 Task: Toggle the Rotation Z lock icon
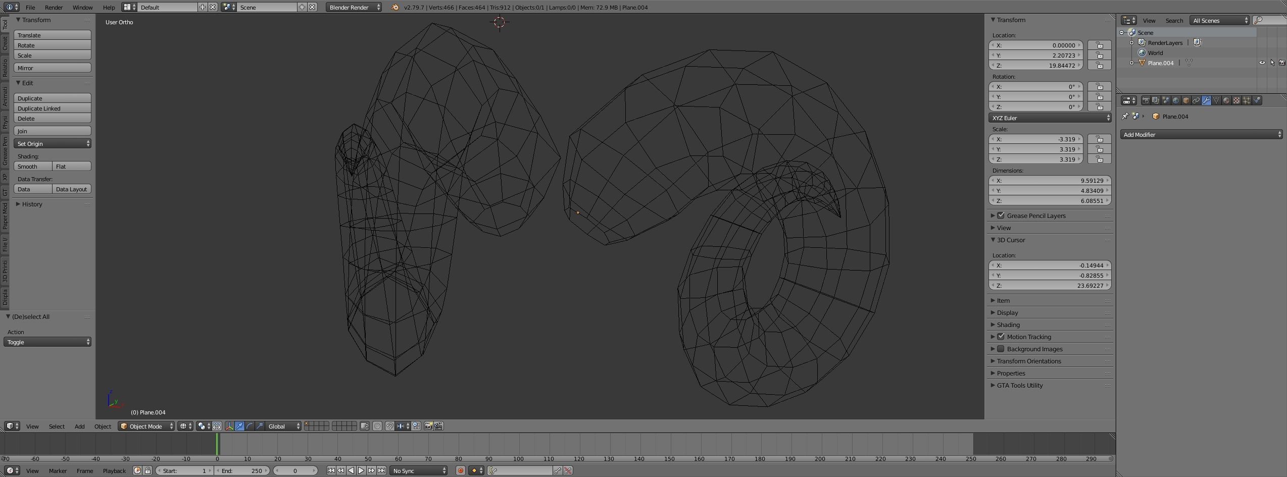coord(1099,107)
